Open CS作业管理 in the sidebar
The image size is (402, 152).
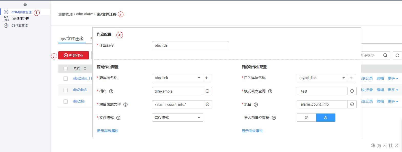point(19,25)
